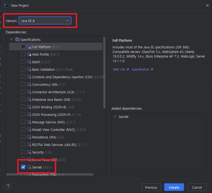This screenshot has height=193, width=212.
Task: Click the Create button
Action: click(174, 187)
